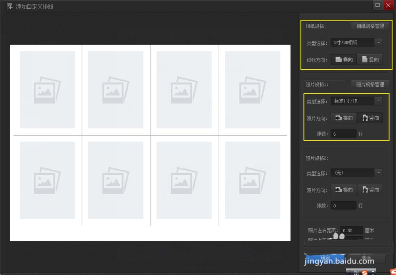The height and width of the screenshot is (275, 396).
Task: Expand the (无) photo type dropdown under 照片规格2
Action: (356, 173)
